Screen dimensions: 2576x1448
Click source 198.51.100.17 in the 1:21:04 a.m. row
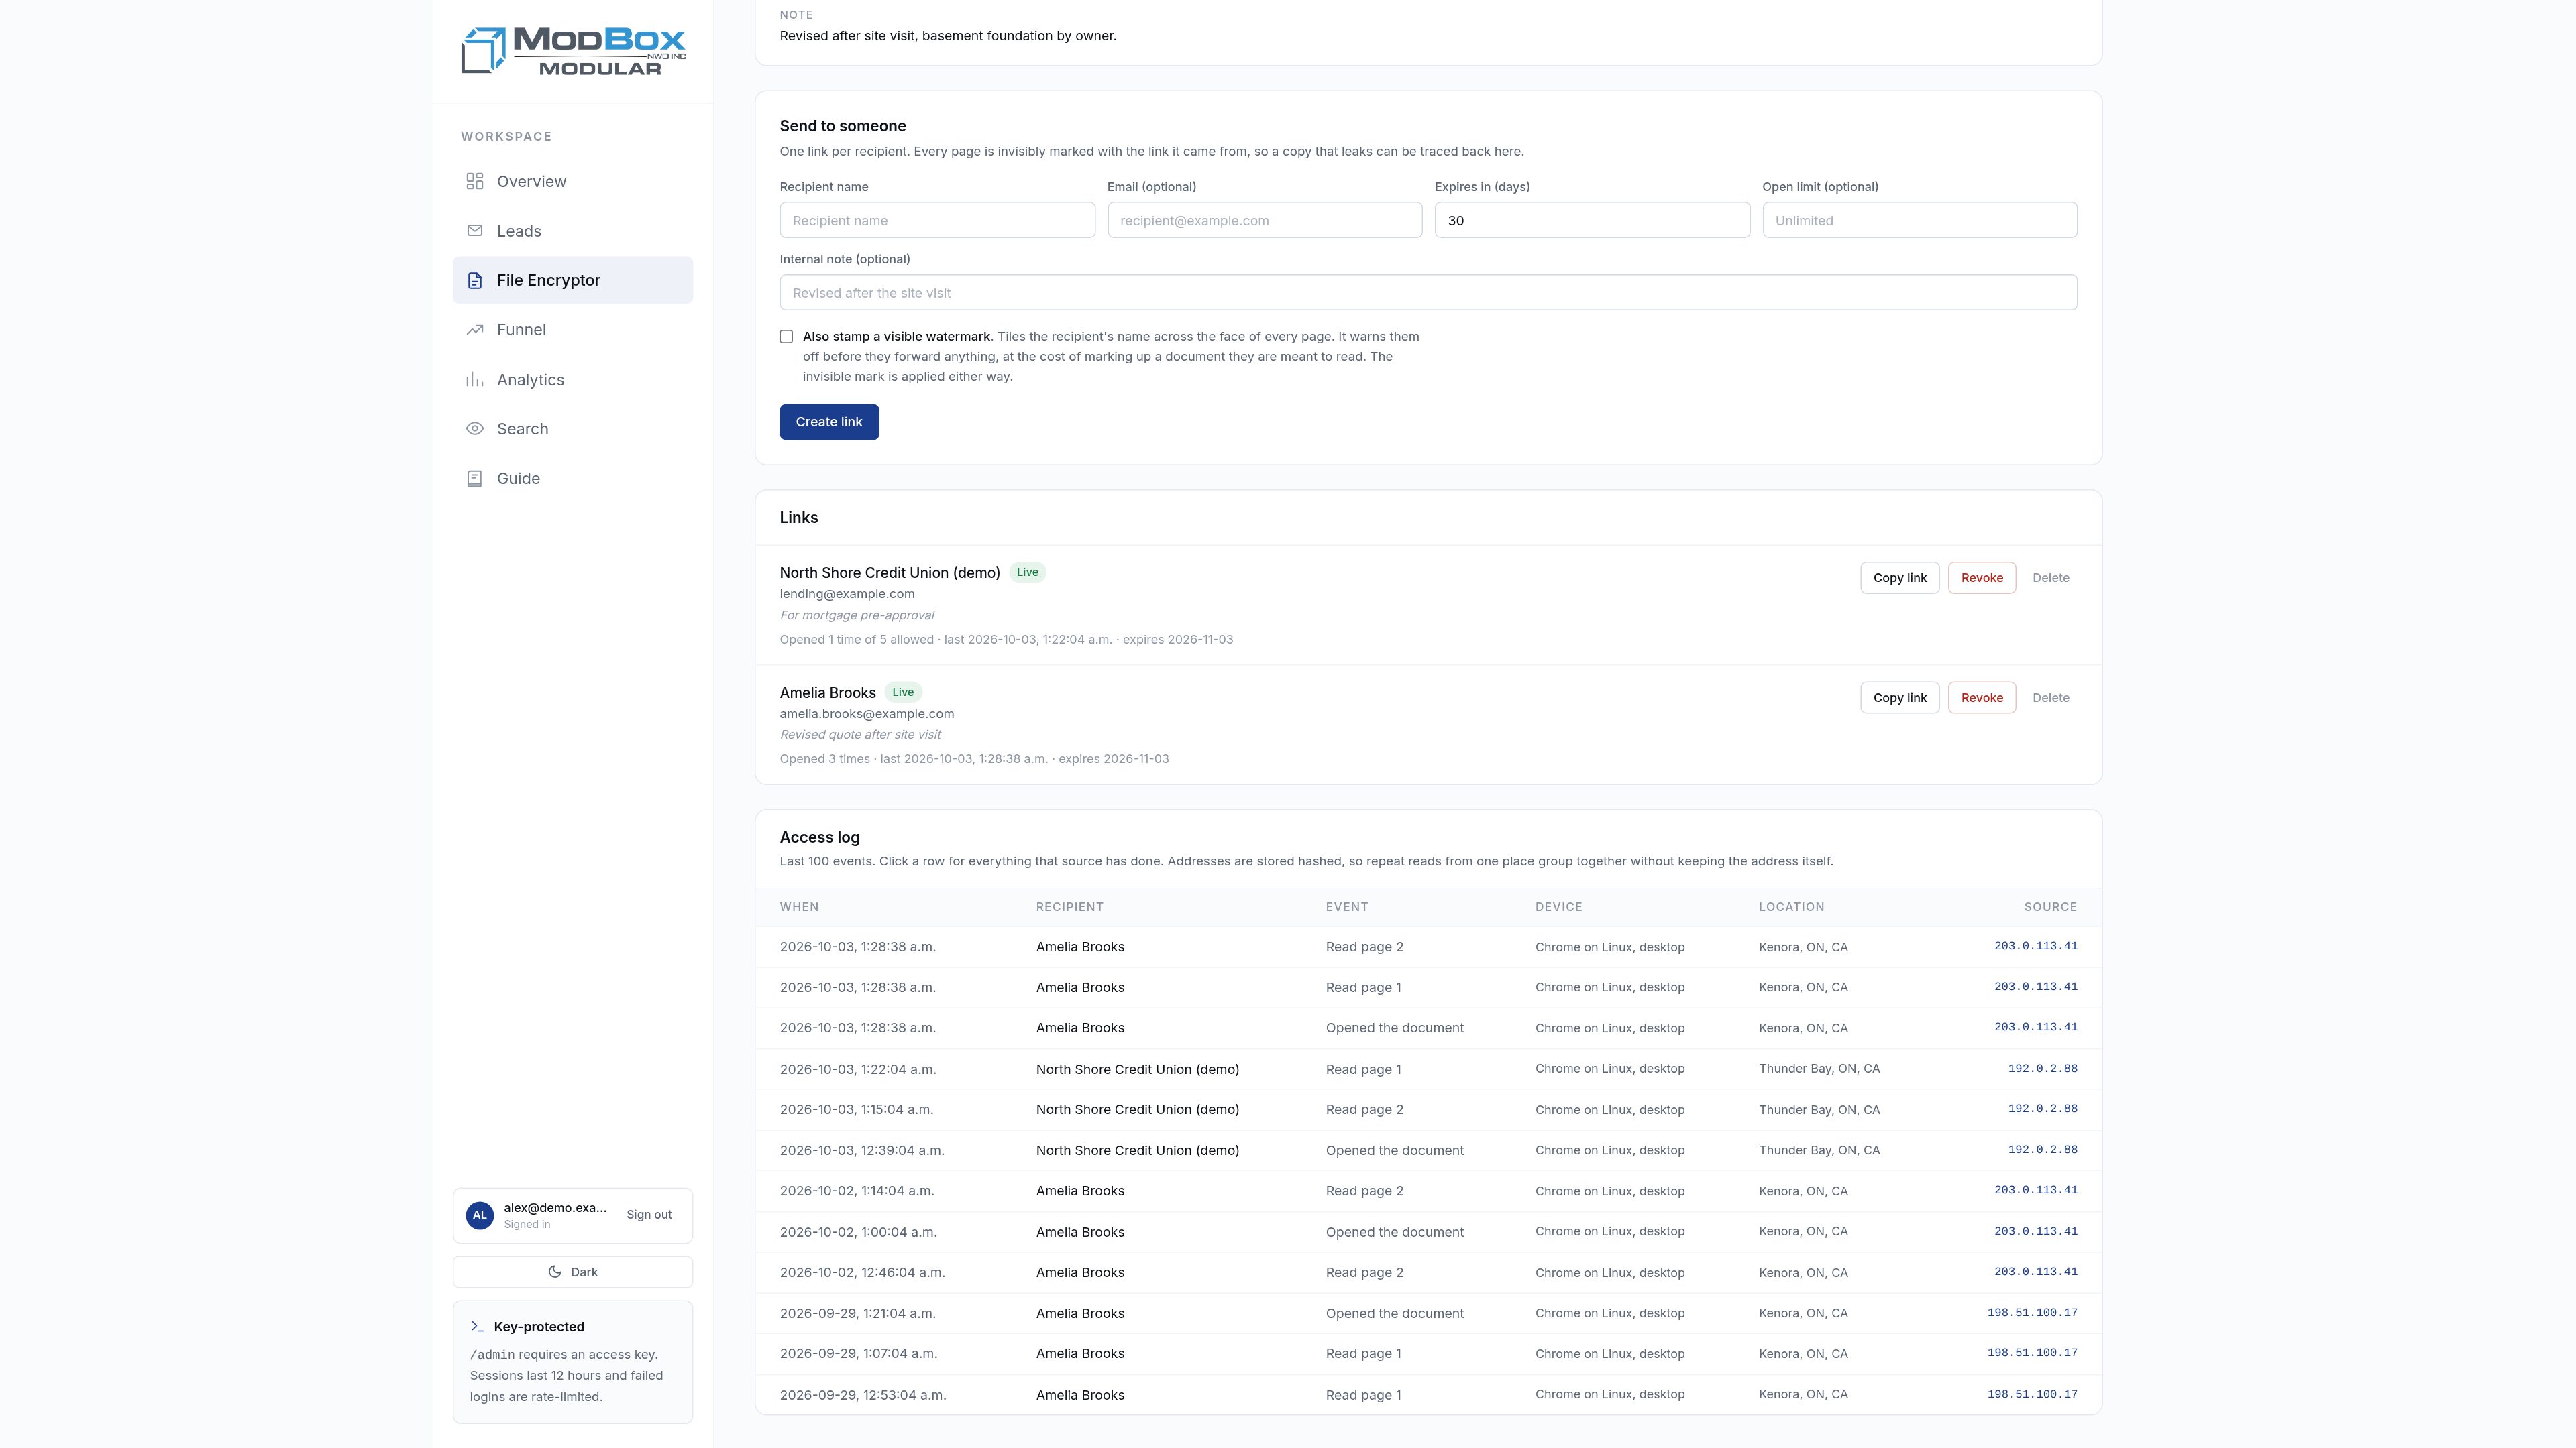point(2032,1313)
